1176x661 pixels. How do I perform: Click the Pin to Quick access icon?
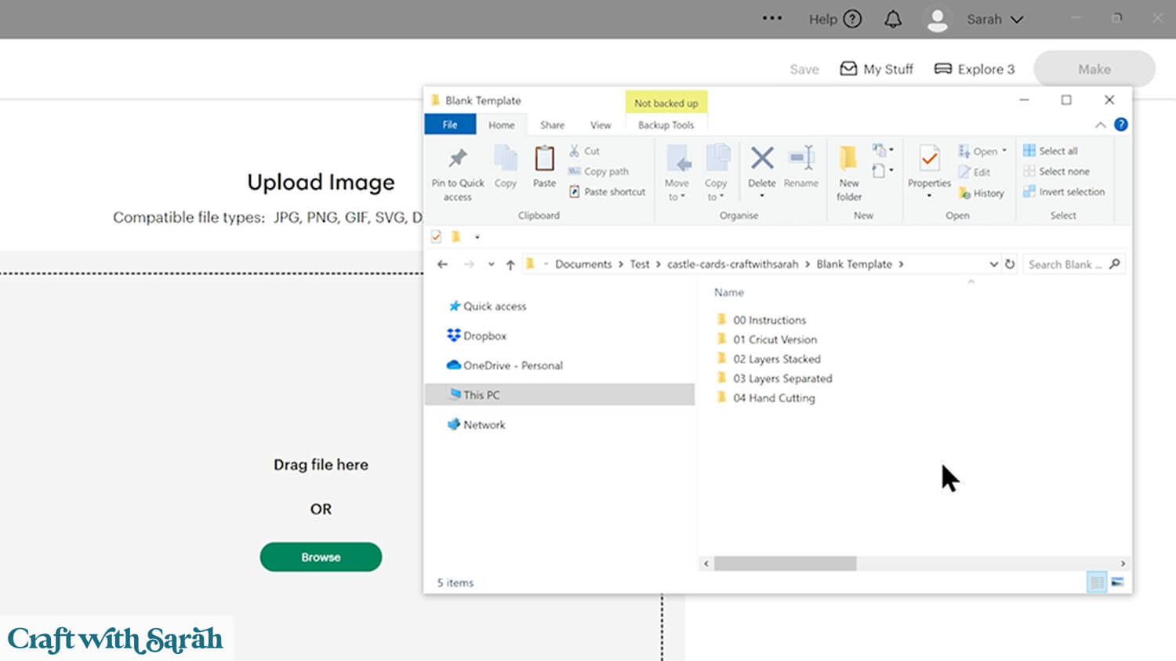click(x=457, y=159)
